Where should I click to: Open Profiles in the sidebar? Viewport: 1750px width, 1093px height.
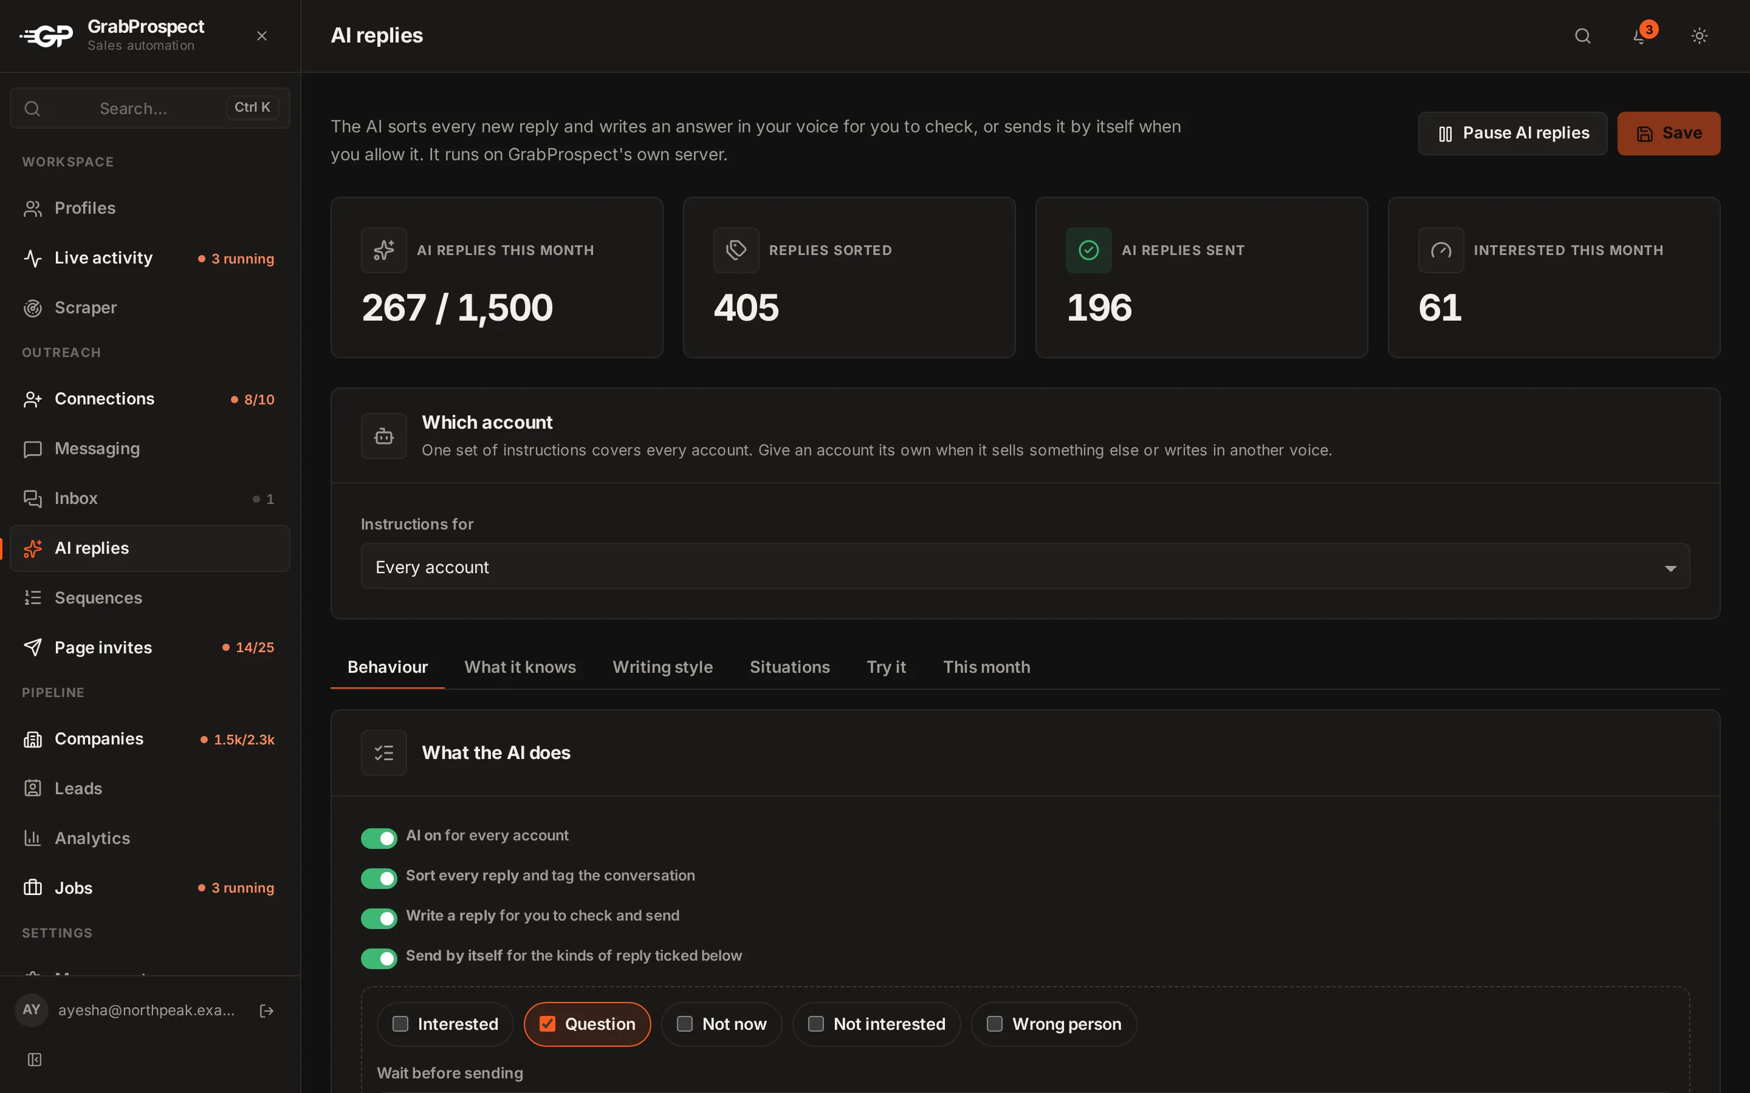pos(149,208)
